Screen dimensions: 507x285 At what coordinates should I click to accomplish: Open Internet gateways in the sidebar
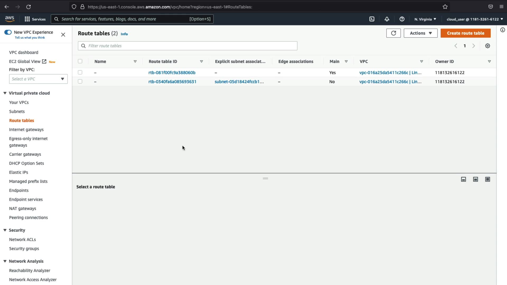(26, 130)
